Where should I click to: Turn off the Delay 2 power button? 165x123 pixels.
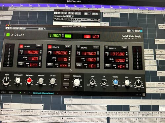click(50, 47)
